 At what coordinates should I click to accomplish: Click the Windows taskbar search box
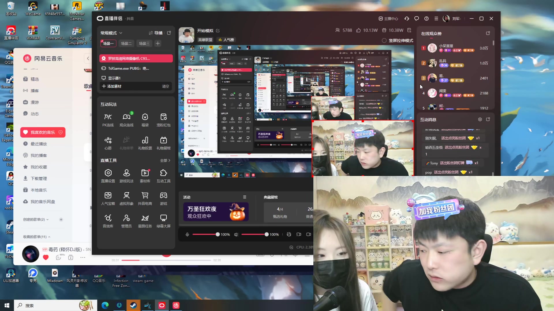point(56,305)
